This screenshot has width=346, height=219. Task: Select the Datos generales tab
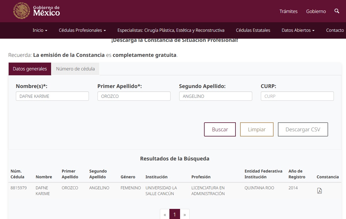30,69
